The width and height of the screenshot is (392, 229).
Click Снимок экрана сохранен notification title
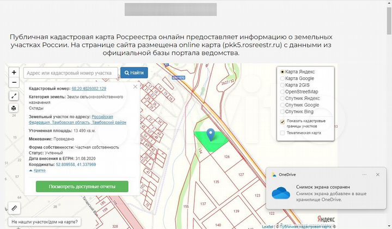coord(323,187)
